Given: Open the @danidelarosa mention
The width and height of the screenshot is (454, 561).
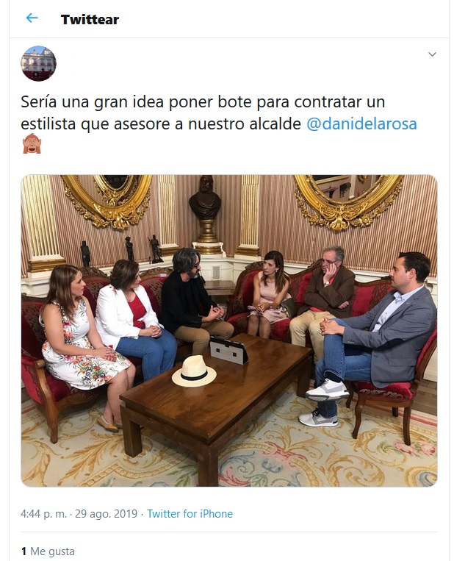Looking at the screenshot, I should (x=361, y=124).
